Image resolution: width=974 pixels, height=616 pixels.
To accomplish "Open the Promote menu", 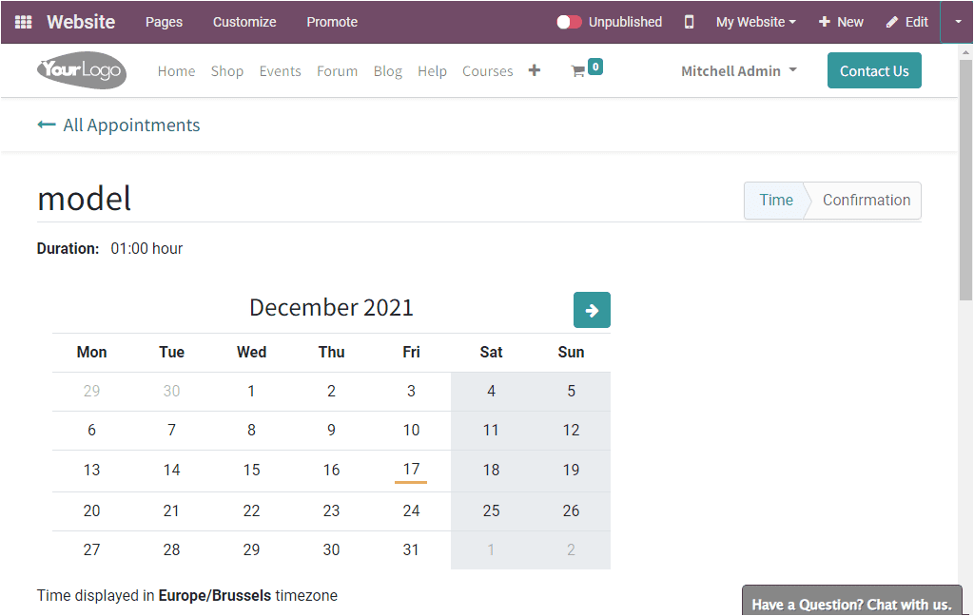I will click(332, 21).
